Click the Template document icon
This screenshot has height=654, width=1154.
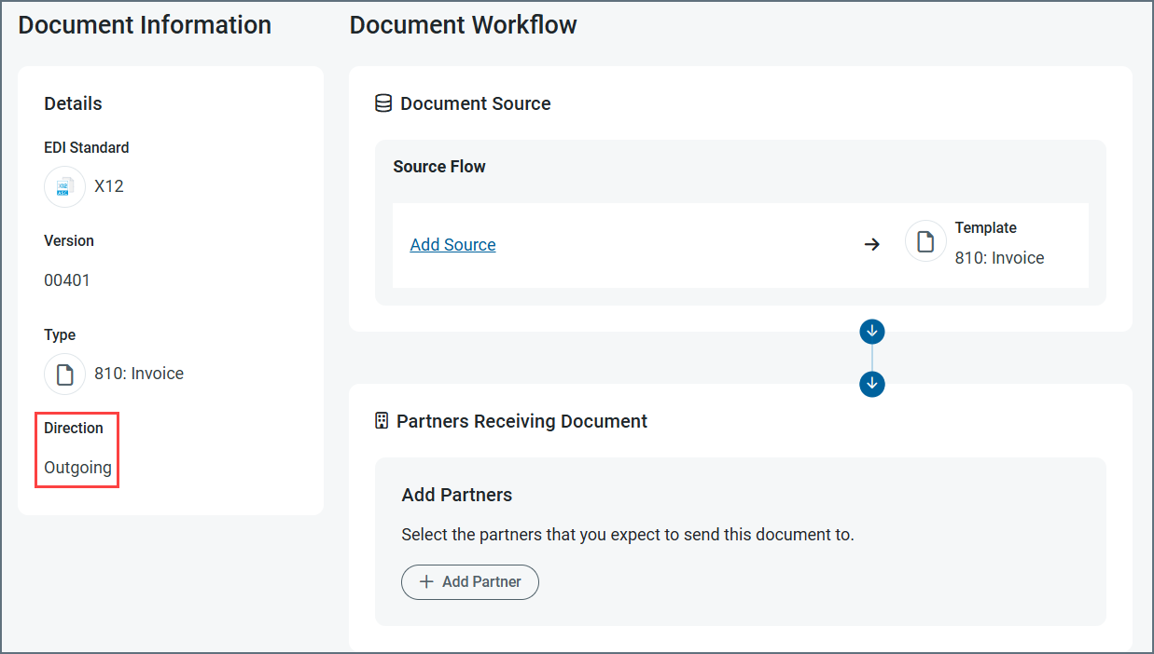click(x=925, y=242)
